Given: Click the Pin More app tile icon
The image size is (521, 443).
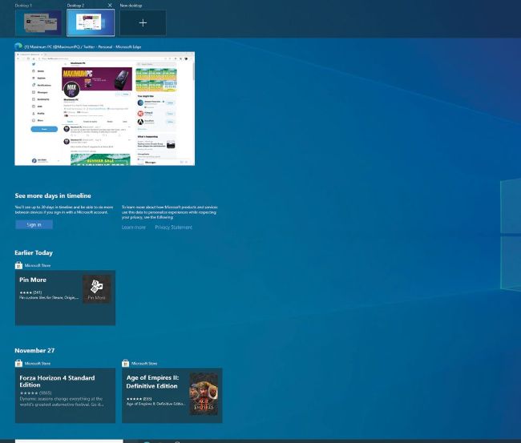Looking at the screenshot, I should tap(97, 289).
